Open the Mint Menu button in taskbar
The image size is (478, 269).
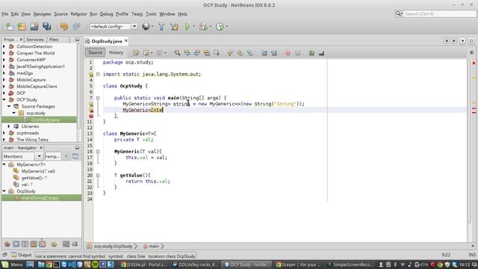tap(12, 265)
